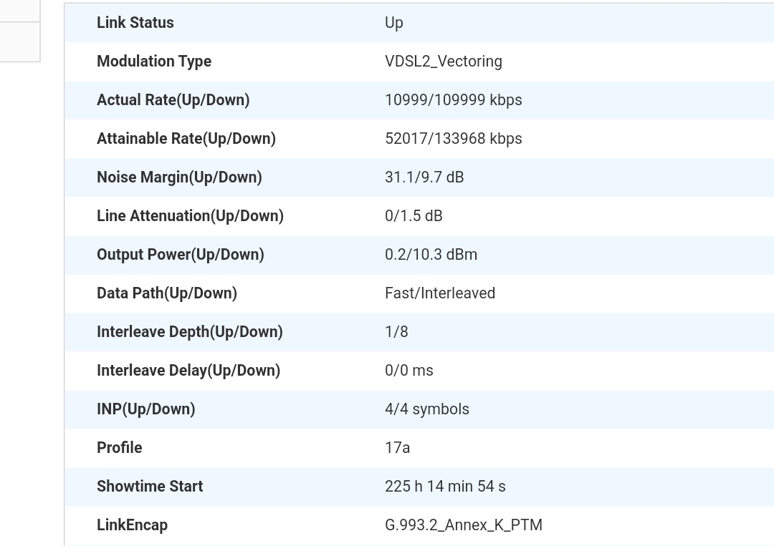Click the Modulation Type label
The height and width of the screenshot is (546, 774).
154,62
